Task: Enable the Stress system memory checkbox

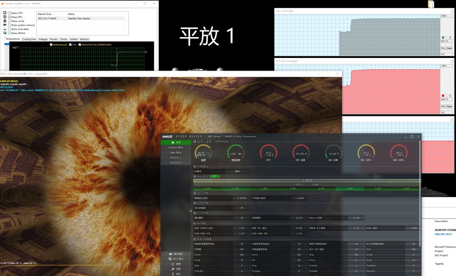Action: [x=10, y=25]
